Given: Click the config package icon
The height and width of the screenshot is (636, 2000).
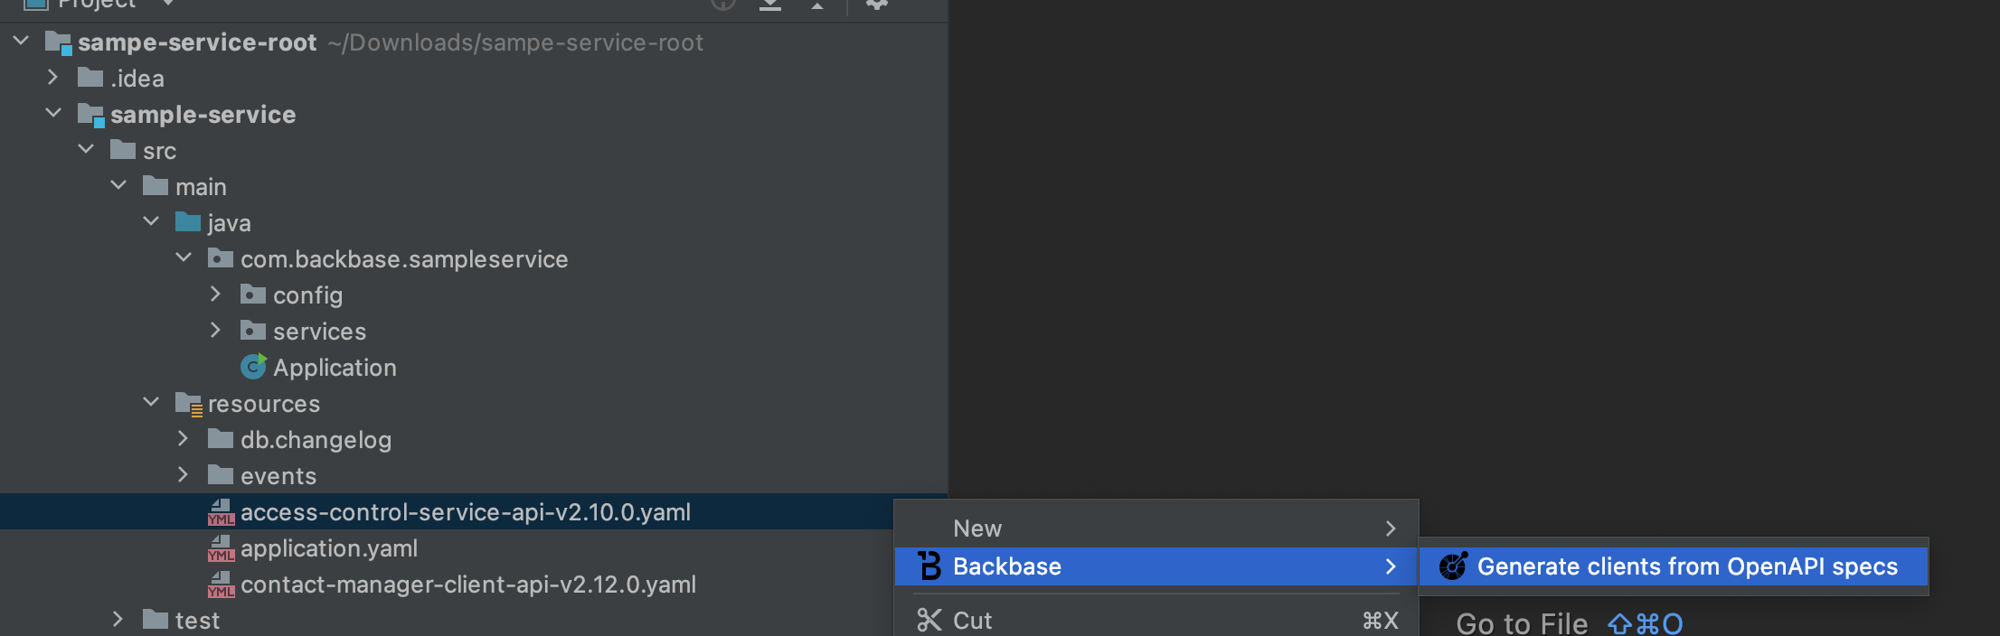Looking at the screenshot, I should [x=253, y=295].
